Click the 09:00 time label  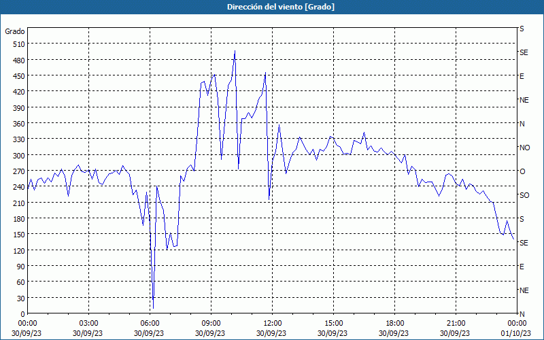click(x=211, y=324)
